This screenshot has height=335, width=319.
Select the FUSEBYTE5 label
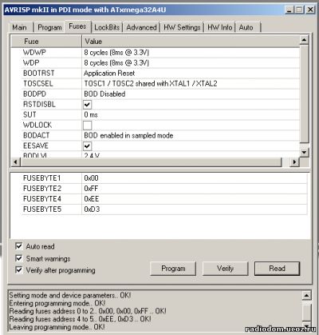[x=42, y=209]
